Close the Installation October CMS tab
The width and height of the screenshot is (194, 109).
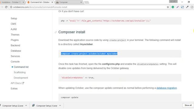click(x=23, y=2)
